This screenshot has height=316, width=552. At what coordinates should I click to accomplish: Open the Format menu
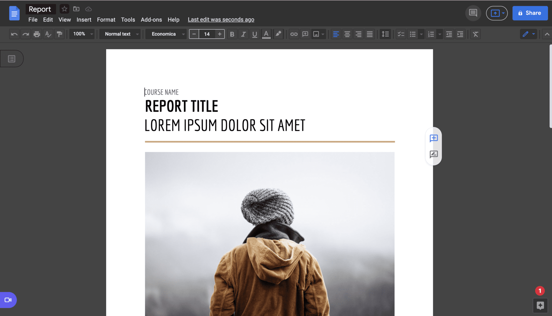[x=106, y=19]
